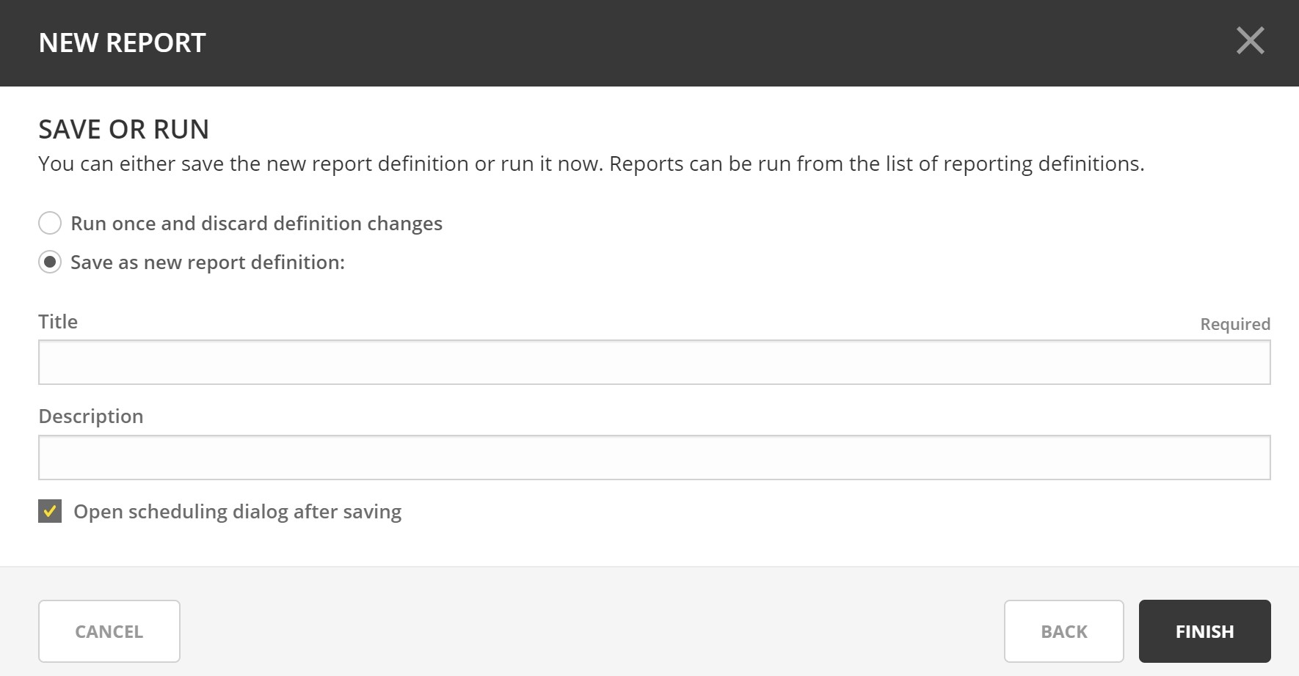Click the dark header bar of the dialog
Image resolution: width=1299 pixels, height=676 pixels.
661,43
